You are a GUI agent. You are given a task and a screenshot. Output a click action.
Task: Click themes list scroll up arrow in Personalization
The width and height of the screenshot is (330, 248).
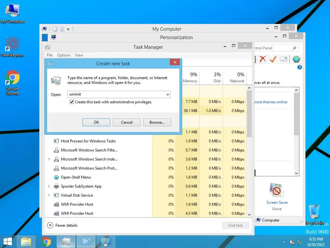pos(296,90)
